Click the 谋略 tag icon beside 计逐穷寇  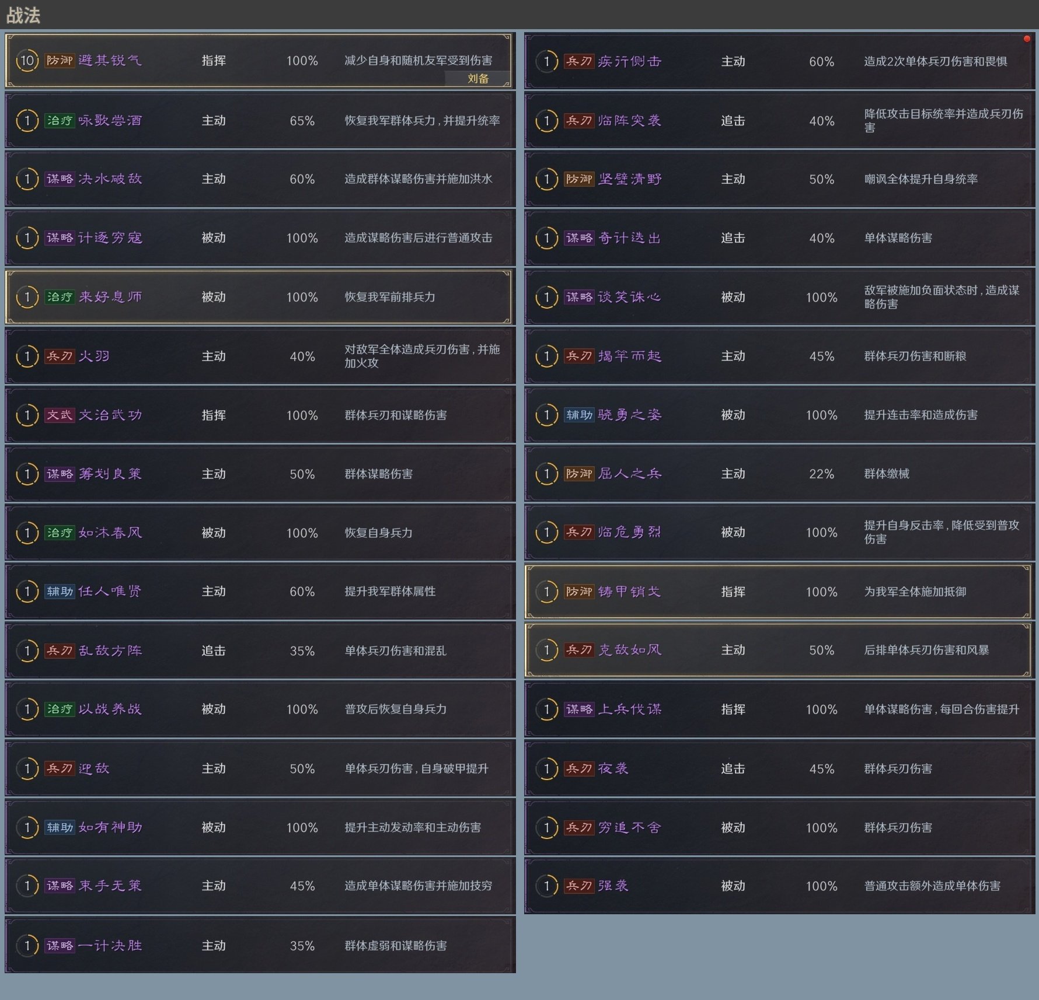60,238
